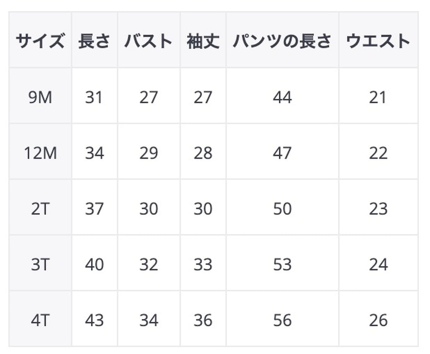Click the 袖丈 column header

pos(203,41)
